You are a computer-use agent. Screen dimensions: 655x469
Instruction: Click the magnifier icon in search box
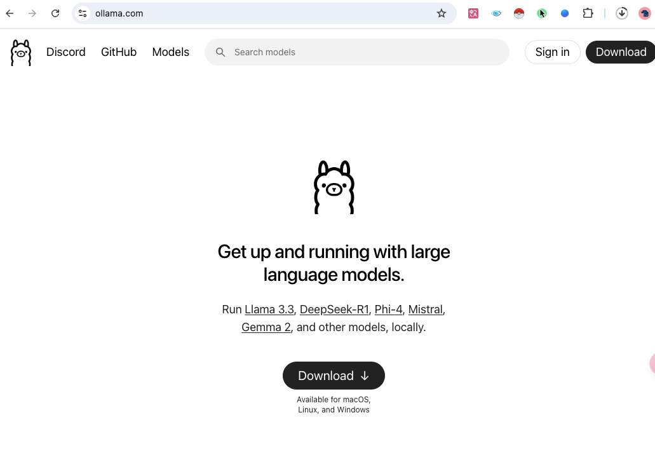(220, 52)
